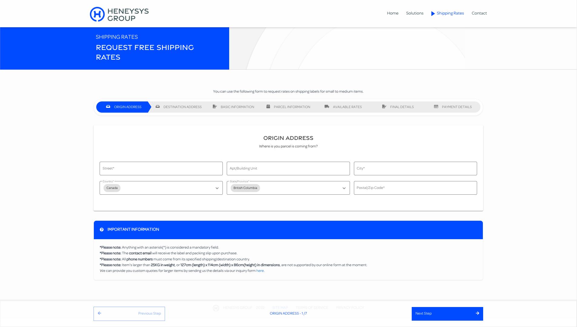Click the blue play arrow beside Shipping Rates
The height and width of the screenshot is (327, 577).
tap(433, 13)
